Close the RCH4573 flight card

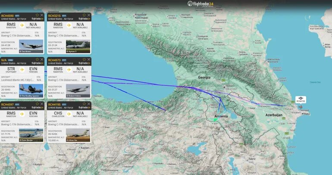[x=89, y=59]
